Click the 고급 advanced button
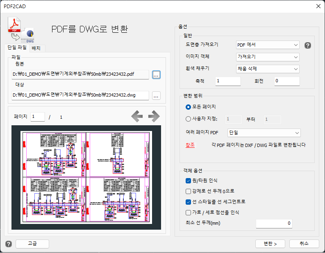 32,244
